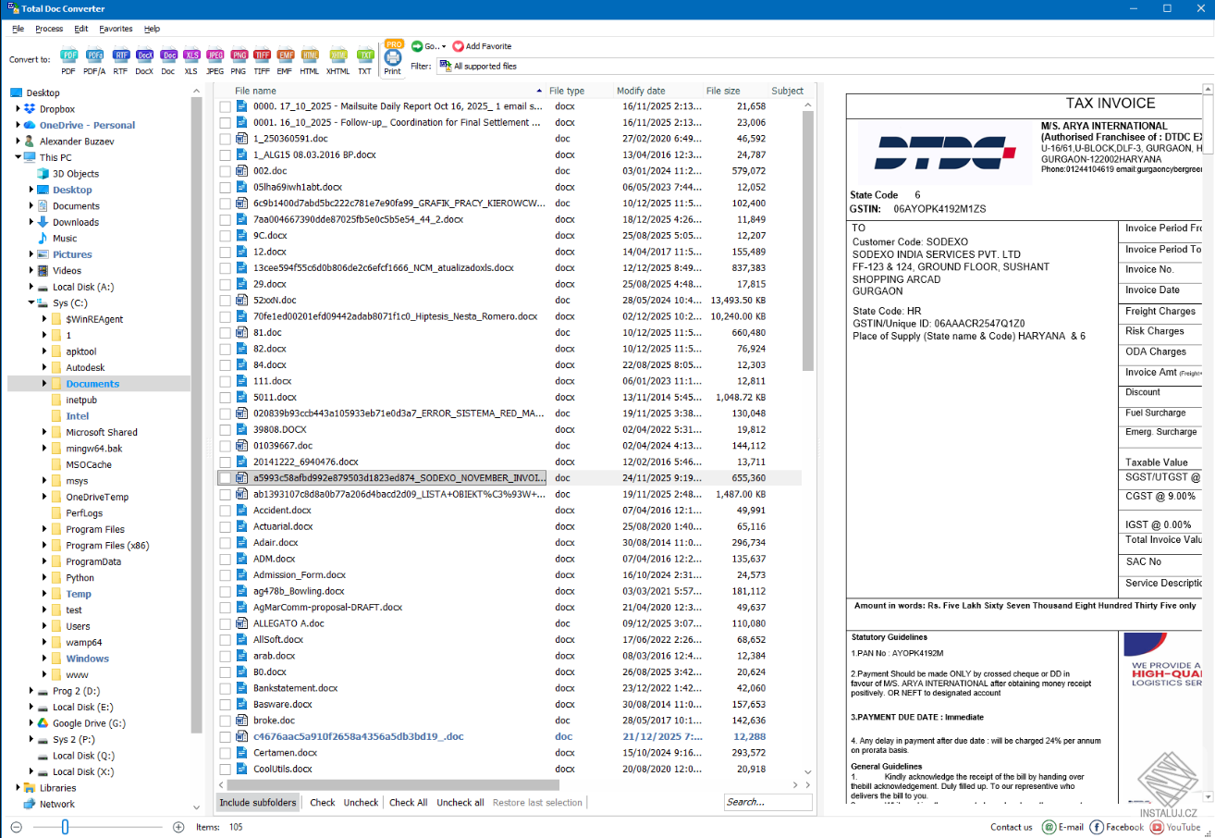Screen dimensions: 1215x838
Task: Open the Help menu
Action: 152,29
